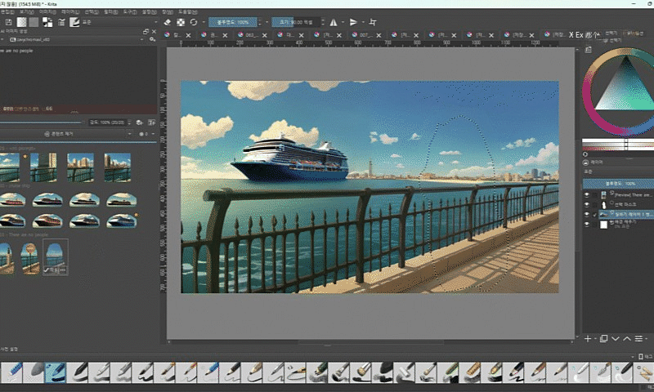The width and height of the screenshot is (654, 392).
Task: Click the wrap-around mode icon in toolbar
Action: point(373,22)
